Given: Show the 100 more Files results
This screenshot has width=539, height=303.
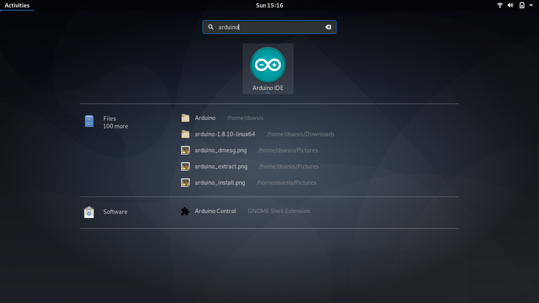Looking at the screenshot, I should pyautogui.click(x=115, y=126).
